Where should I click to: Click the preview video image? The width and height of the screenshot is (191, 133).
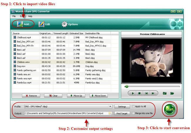pyautogui.click(x=151, y=60)
